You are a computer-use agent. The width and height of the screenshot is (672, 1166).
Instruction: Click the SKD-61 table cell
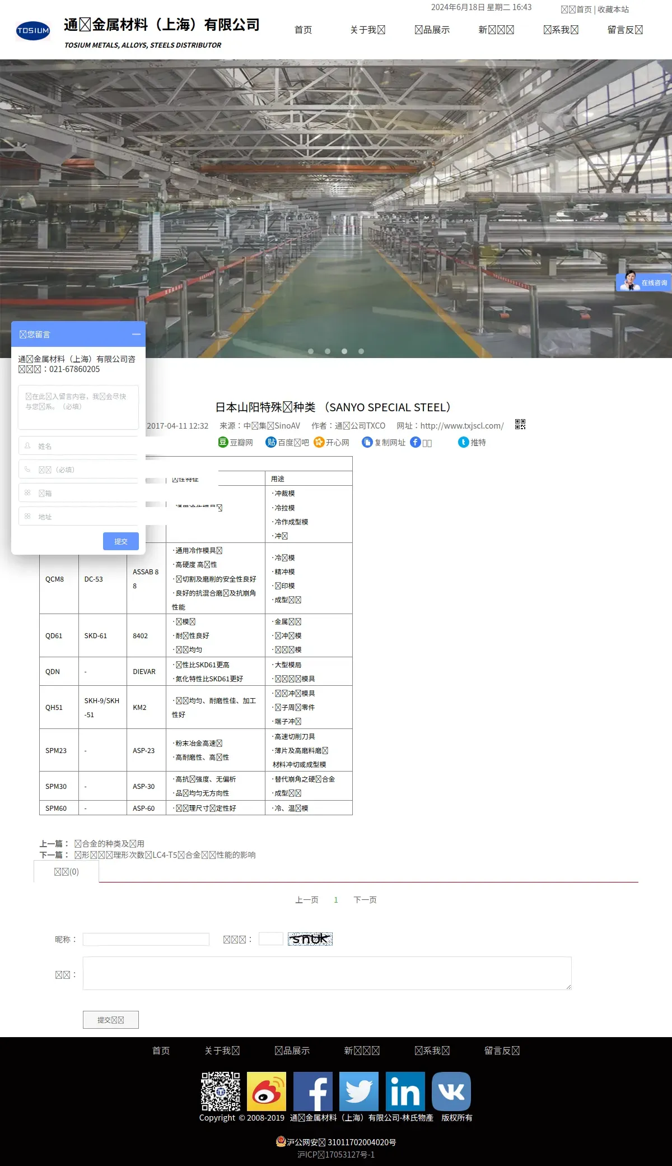102,635
